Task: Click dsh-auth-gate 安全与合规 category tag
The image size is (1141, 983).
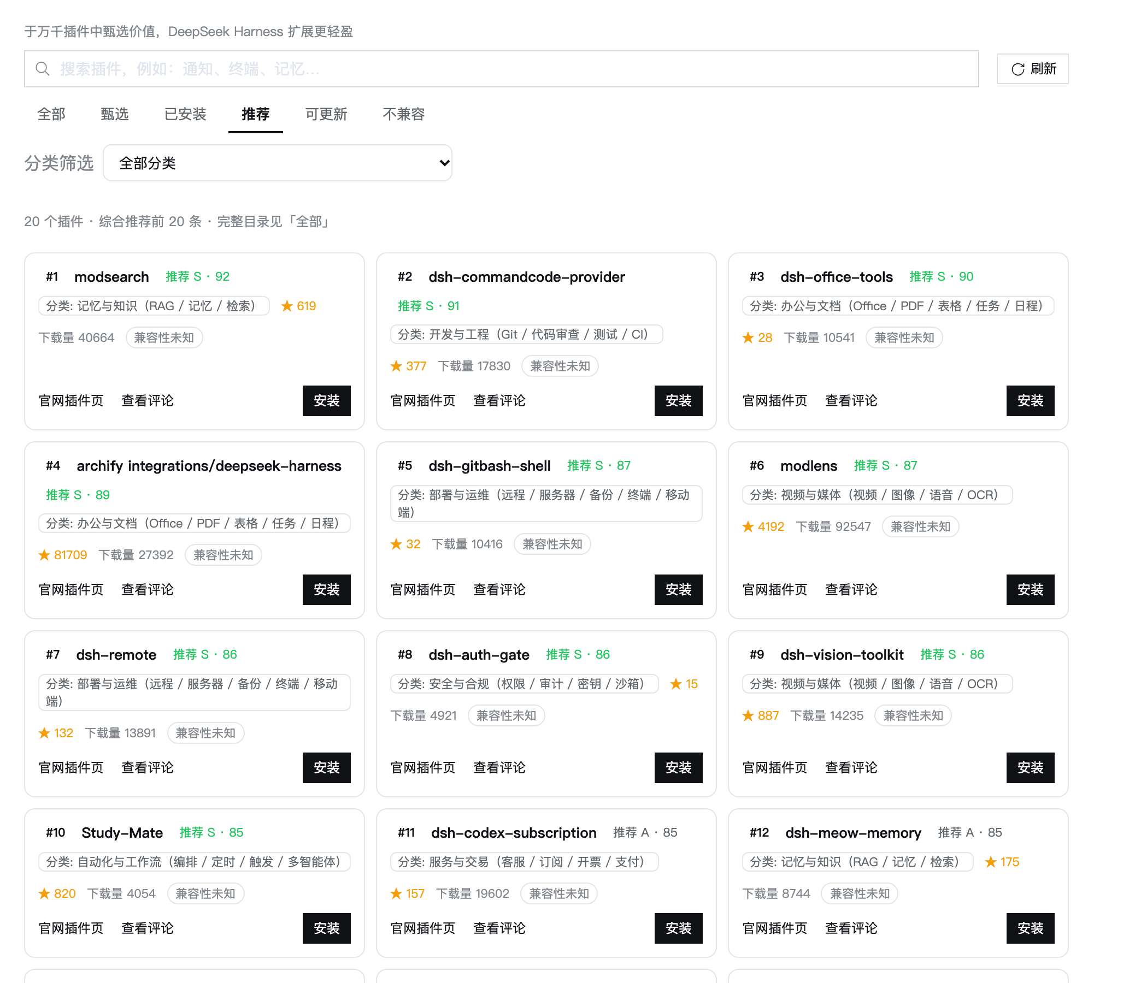Action: 524,684
